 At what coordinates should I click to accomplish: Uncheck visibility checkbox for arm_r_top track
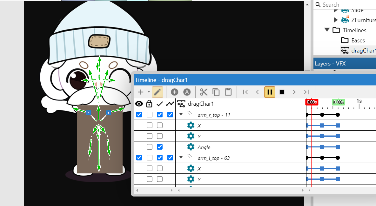click(139, 115)
